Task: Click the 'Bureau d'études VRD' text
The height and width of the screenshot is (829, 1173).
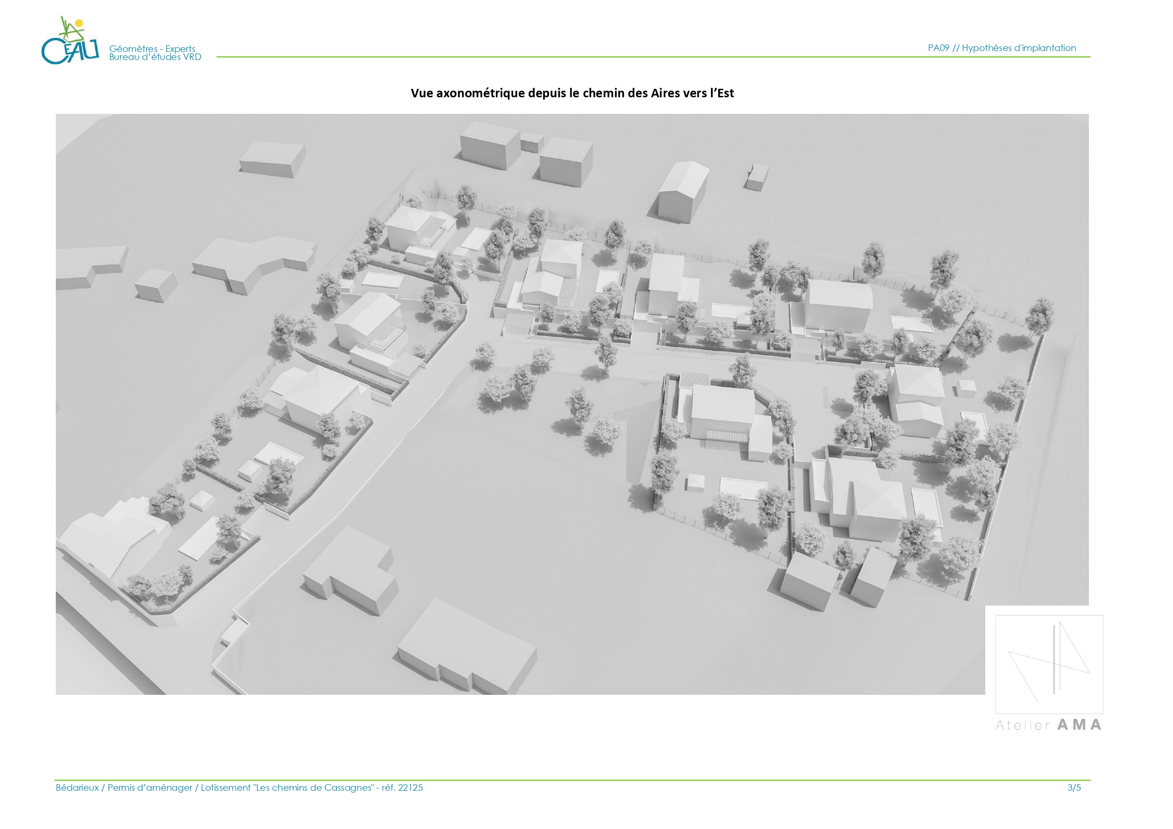Action: click(155, 57)
